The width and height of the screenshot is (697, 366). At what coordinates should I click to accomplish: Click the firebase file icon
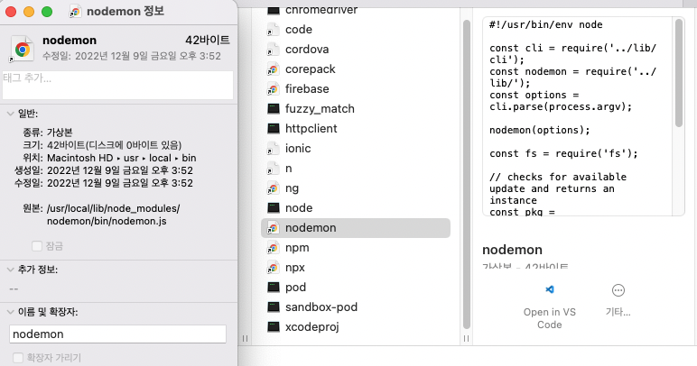[273, 89]
